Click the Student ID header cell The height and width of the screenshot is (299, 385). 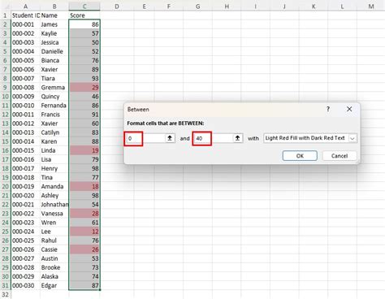[x=25, y=15]
